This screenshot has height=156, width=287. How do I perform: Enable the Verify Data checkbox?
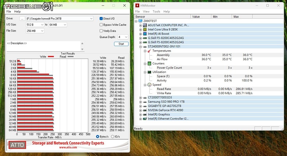coord(101,31)
